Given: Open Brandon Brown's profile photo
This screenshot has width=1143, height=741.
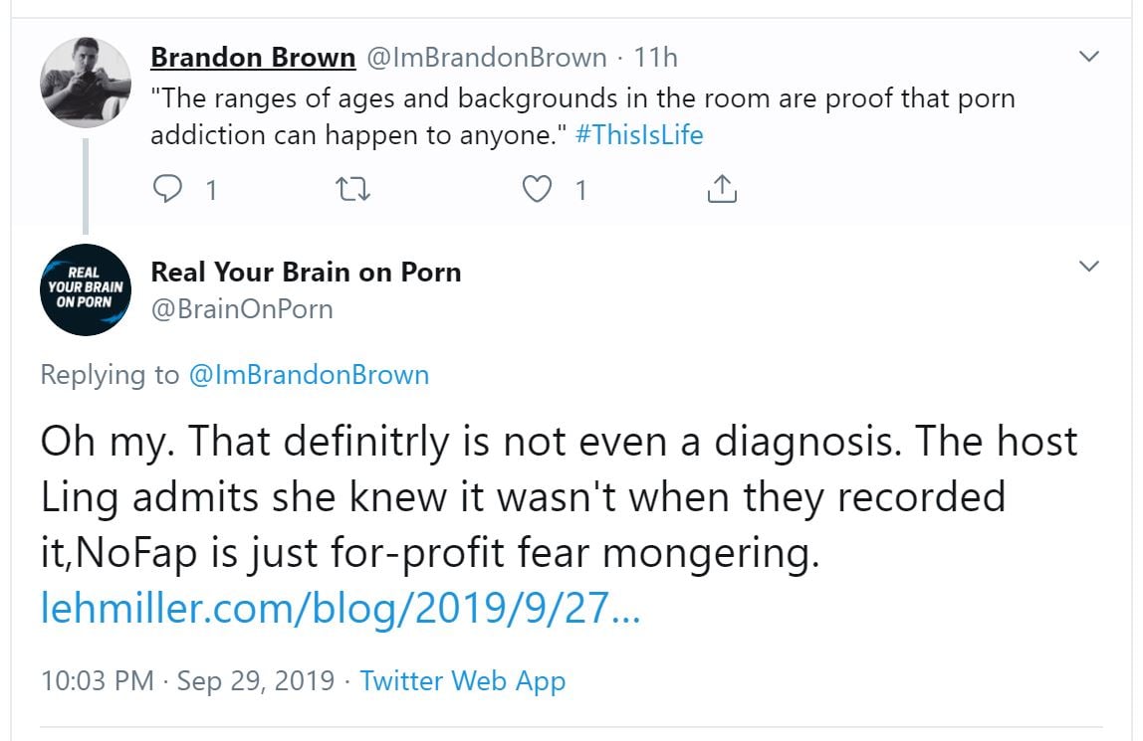Looking at the screenshot, I should [86, 83].
